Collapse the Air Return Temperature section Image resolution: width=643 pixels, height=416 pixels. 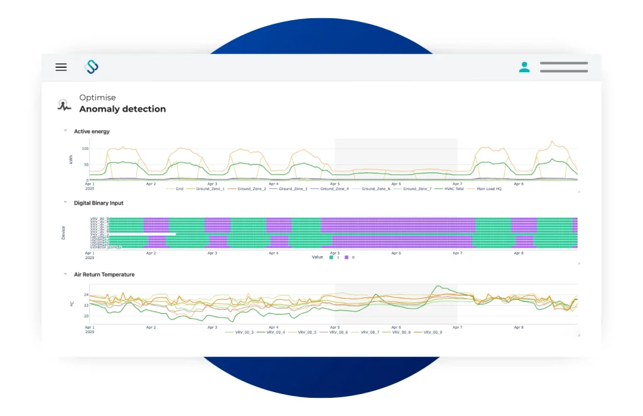tap(64, 274)
